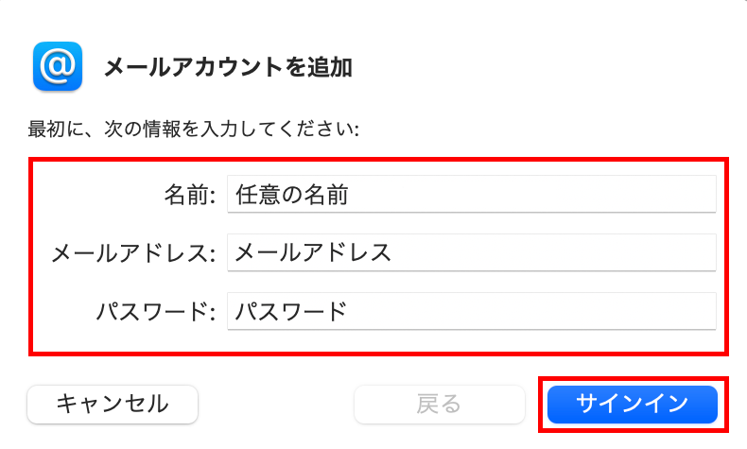Focus the パスワード input field

point(530,311)
